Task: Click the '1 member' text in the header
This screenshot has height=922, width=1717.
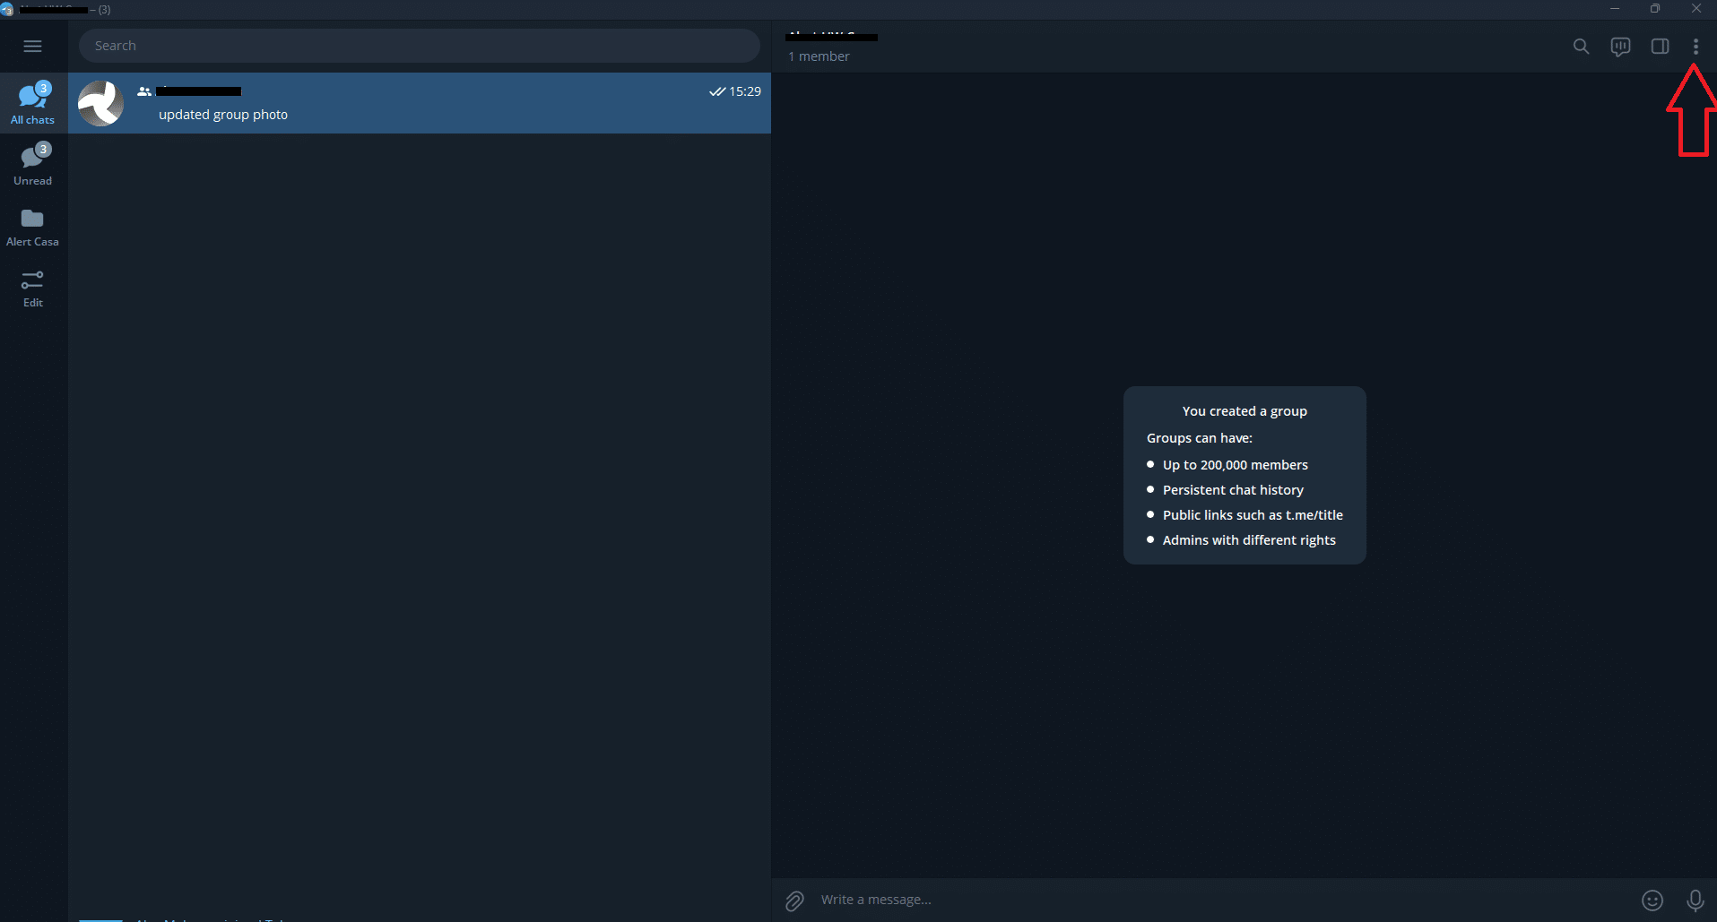Action: pyautogui.click(x=819, y=56)
